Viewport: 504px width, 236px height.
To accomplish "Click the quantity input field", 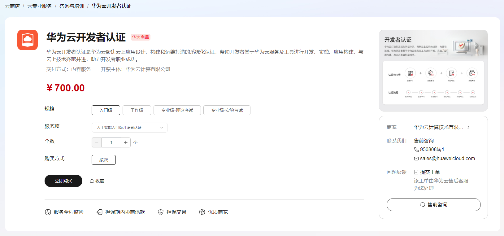I will click(x=111, y=142).
